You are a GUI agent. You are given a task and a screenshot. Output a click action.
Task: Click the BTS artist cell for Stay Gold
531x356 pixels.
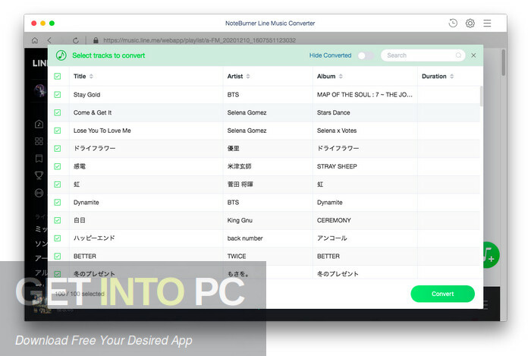coord(233,95)
